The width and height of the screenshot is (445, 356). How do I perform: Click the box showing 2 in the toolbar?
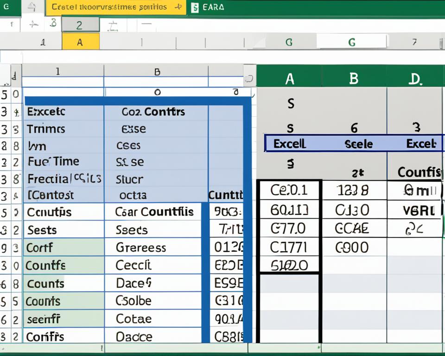(x=80, y=25)
